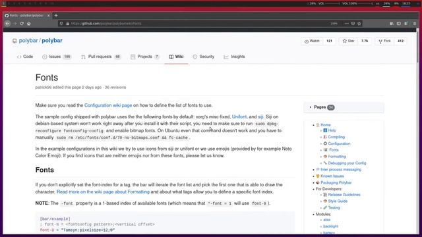The image size is (422, 237).
Task: Open Known Issues sidebar link
Action: (332, 176)
